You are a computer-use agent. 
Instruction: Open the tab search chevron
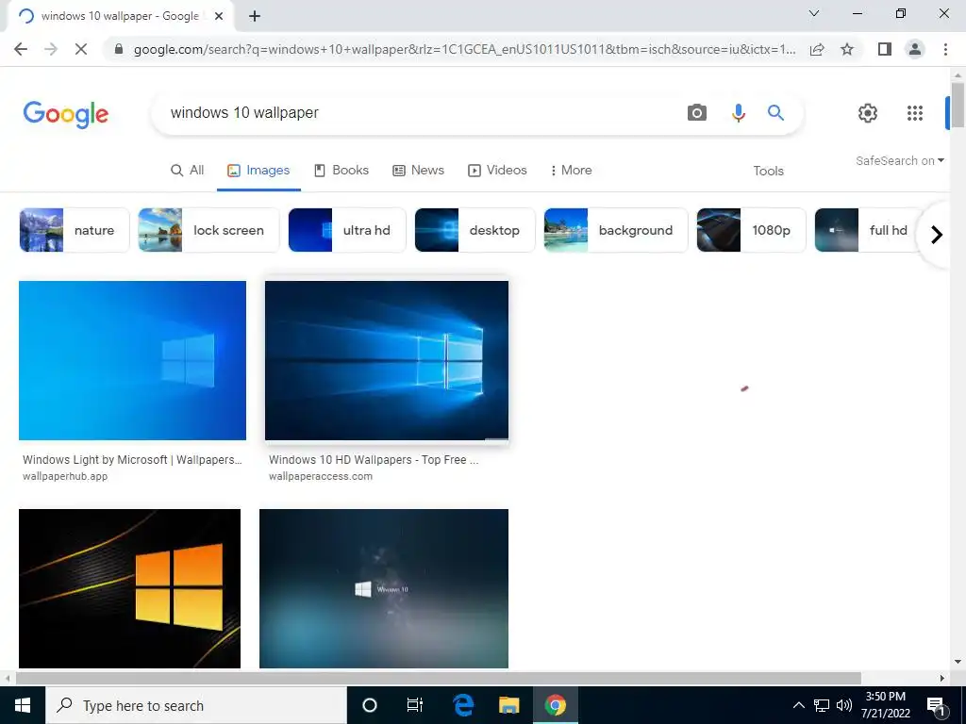[x=814, y=13]
